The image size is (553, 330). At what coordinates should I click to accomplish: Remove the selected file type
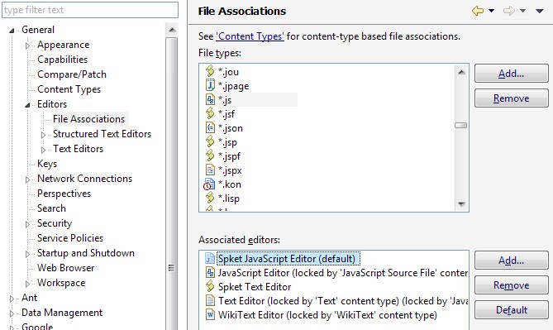tap(512, 98)
